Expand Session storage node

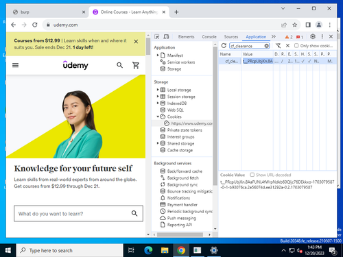pos(158,97)
